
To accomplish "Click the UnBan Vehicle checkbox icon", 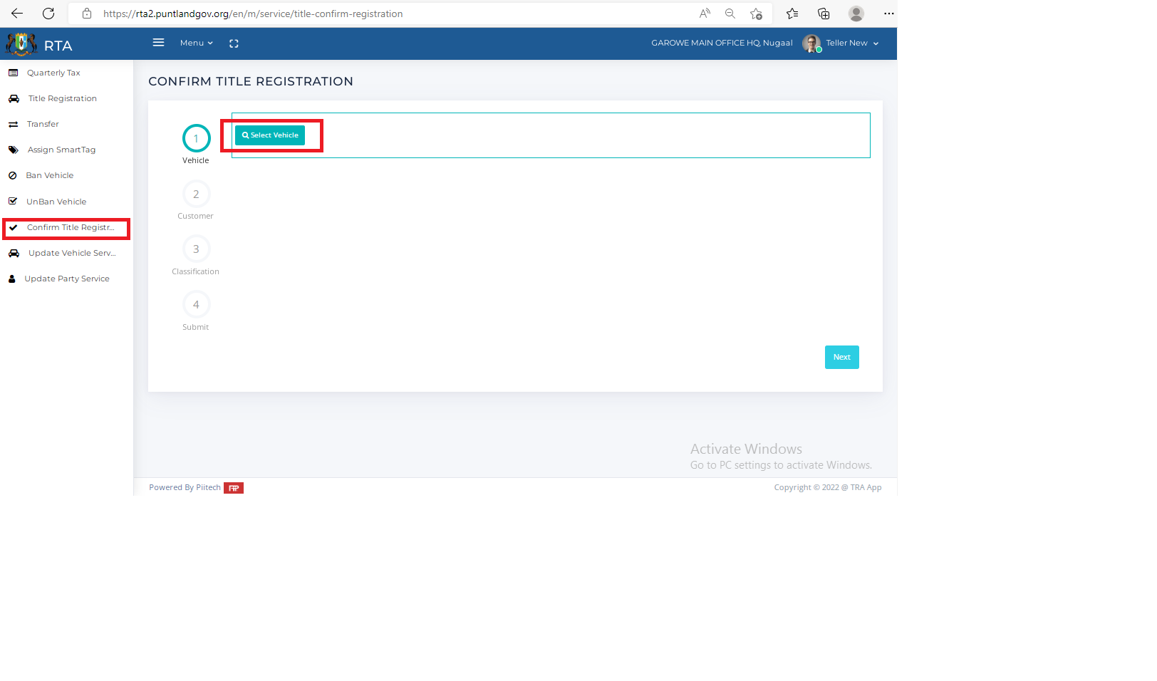I will [12, 201].
